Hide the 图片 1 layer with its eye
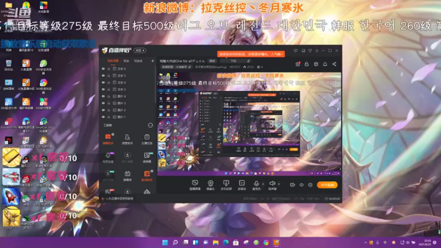Viewport: 441px width, 248px height. [103, 117]
